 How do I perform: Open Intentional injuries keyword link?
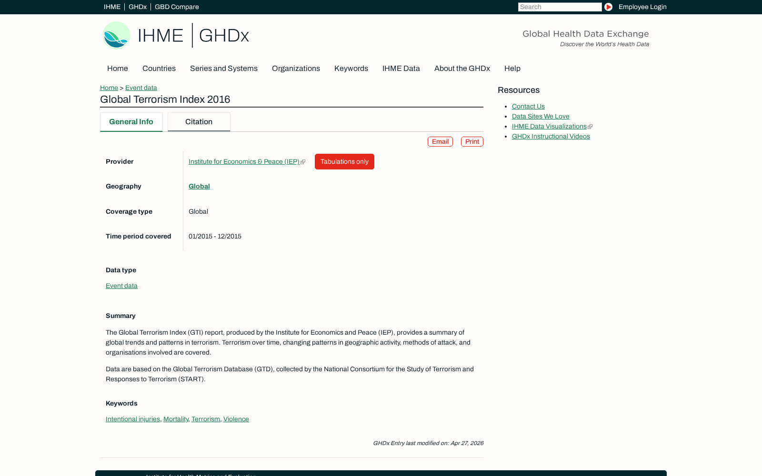coord(133,419)
